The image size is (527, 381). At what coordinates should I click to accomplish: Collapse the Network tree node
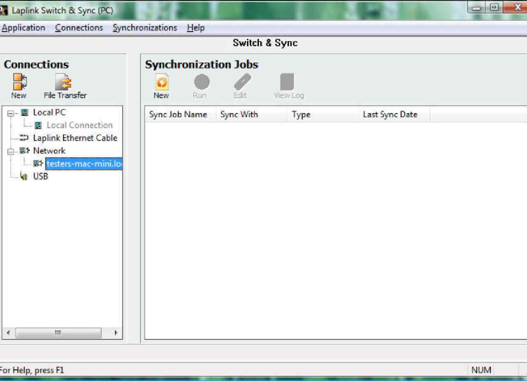coord(11,151)
